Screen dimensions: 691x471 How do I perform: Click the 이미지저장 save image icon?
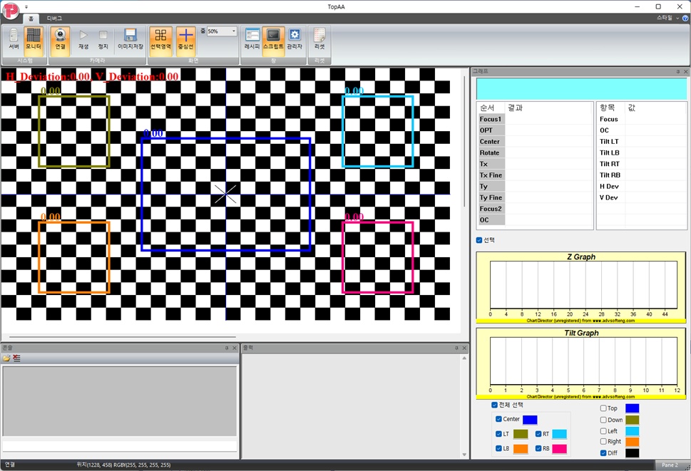pyautogui.click(x=130, y=39)
